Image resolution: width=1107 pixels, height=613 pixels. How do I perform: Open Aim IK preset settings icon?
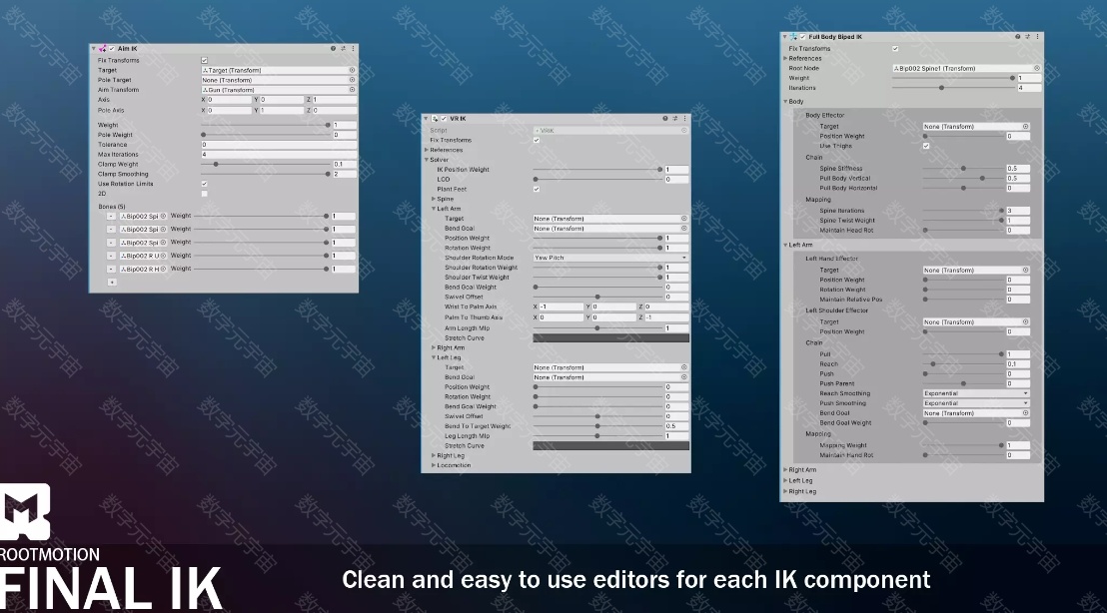click(343, 49)
